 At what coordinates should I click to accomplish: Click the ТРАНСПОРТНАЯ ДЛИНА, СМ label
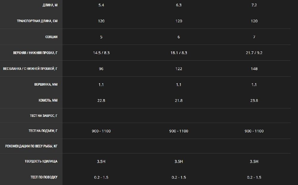37,21
